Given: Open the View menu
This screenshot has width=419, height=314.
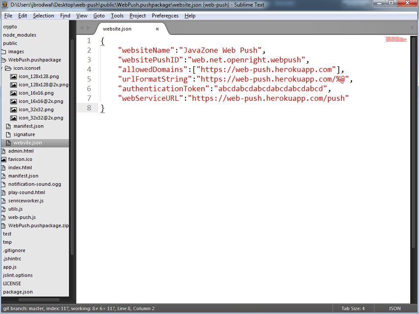Looking at the screenshot, I should click(82, 16).
